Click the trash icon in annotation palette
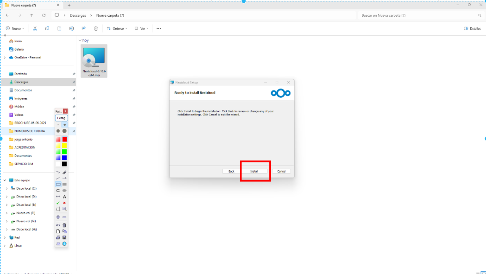The width and height of the screenshot is (486, 274). pos(64,225)
